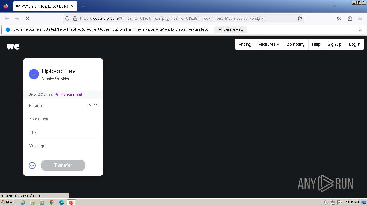
Task: Open the Pricing page
Action: pos(245,44)
